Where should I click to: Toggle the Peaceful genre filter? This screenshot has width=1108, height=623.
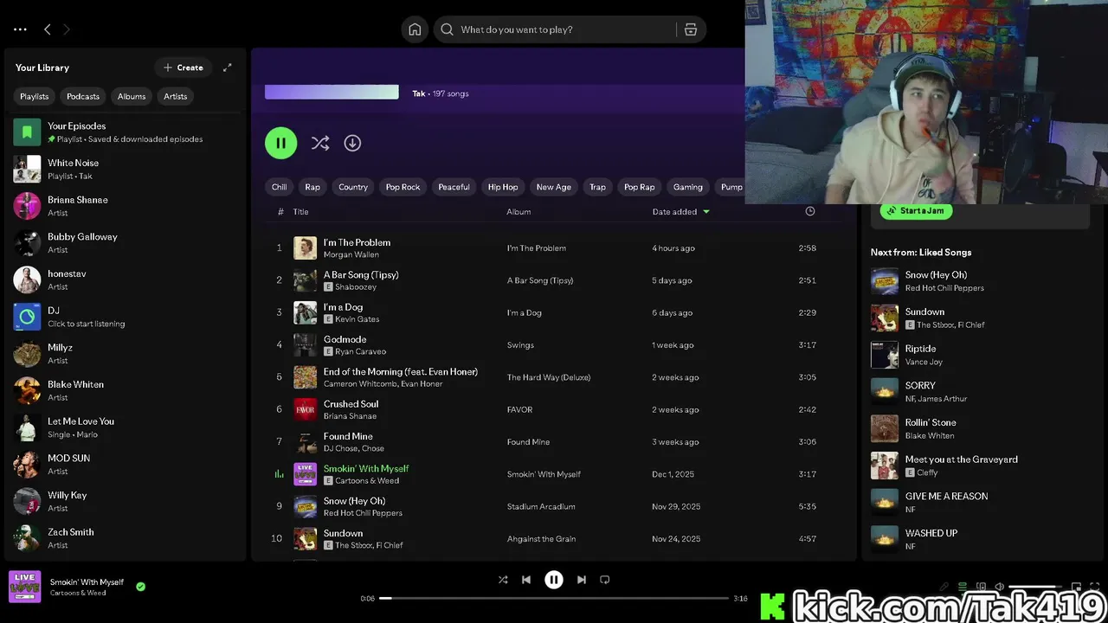point(454,187)
